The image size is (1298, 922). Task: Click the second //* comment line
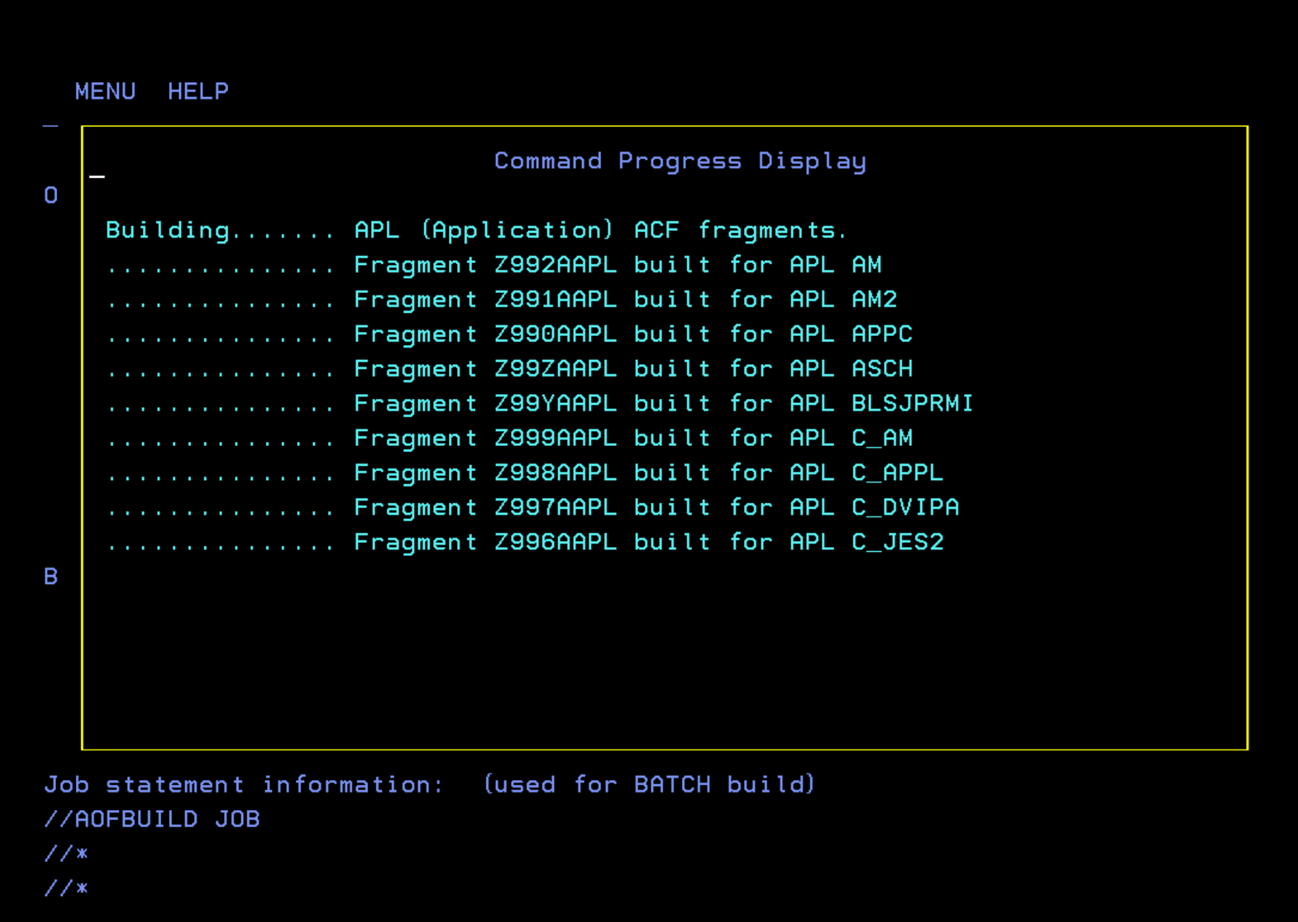66,888
